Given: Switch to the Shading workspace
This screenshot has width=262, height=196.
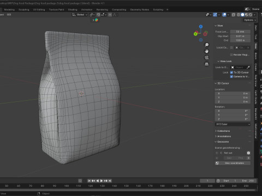Looking at the screenshot, I should [73, 10].
